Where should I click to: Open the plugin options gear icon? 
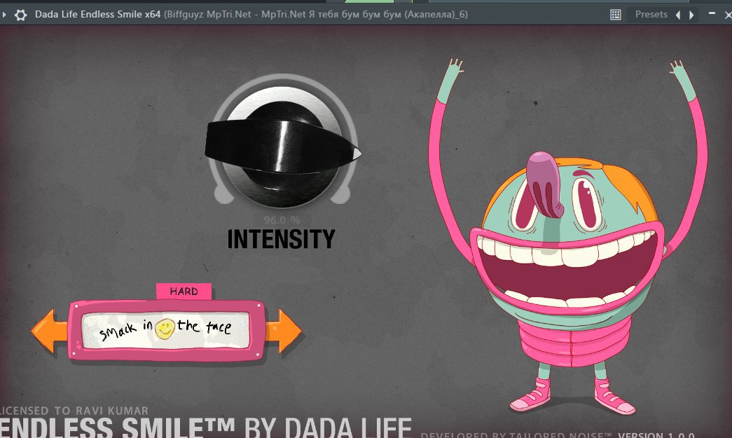20,15
